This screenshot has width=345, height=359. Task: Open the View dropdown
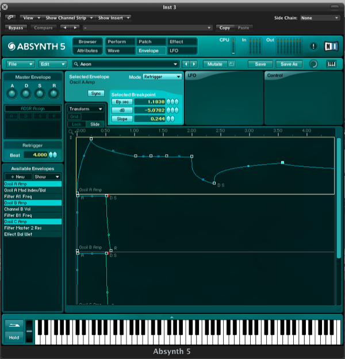point(30,18)
